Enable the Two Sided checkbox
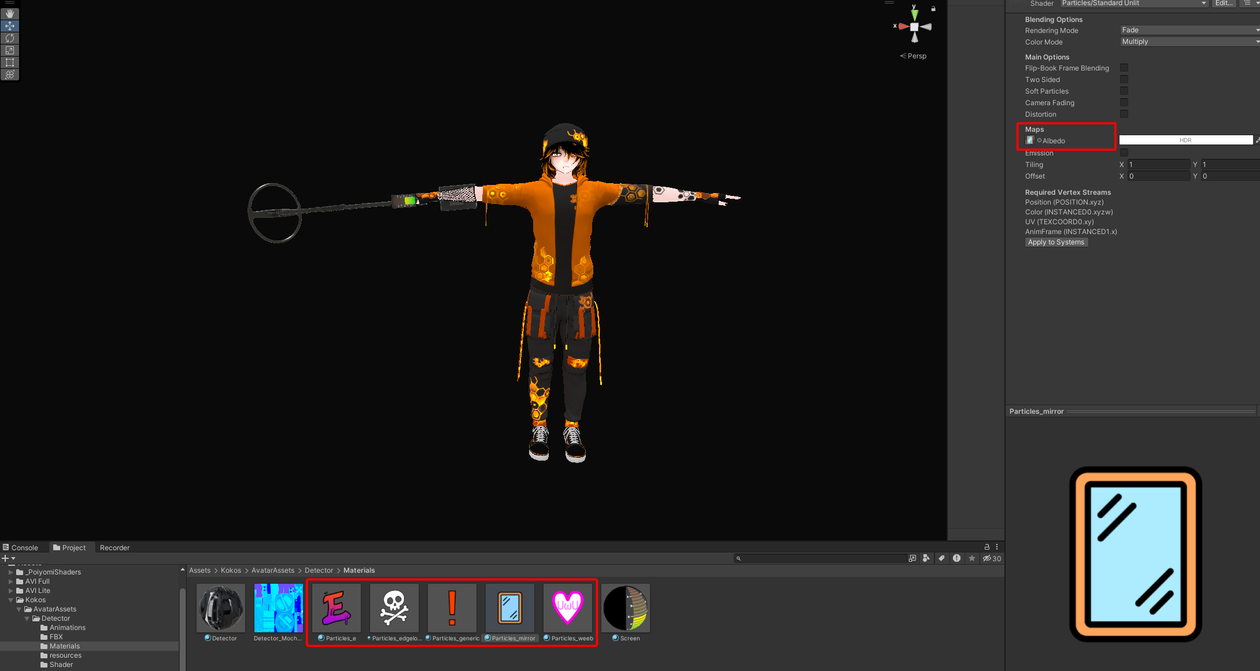The image size is (1260, 671). click(x=1124, y=80)
